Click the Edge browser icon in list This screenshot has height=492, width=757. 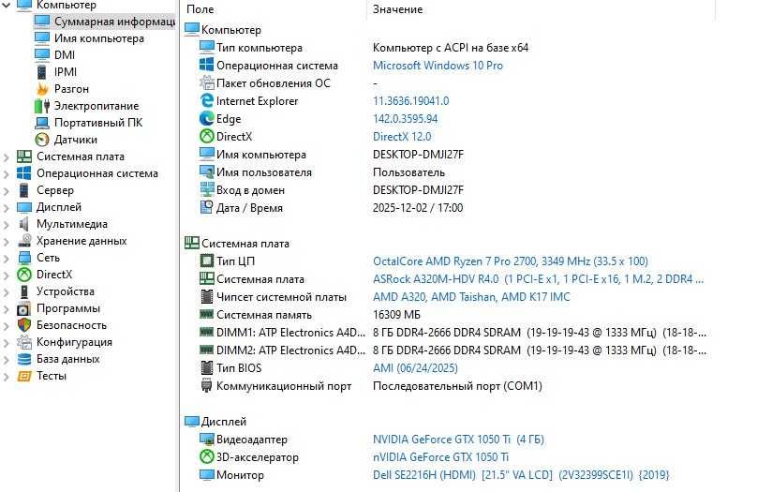207,119
